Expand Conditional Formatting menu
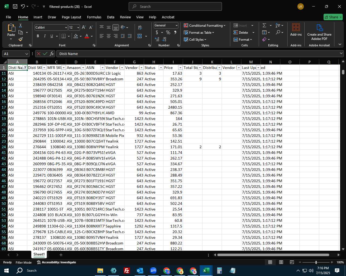The height and width of the screenshot is (276, 346). (205, 25)
